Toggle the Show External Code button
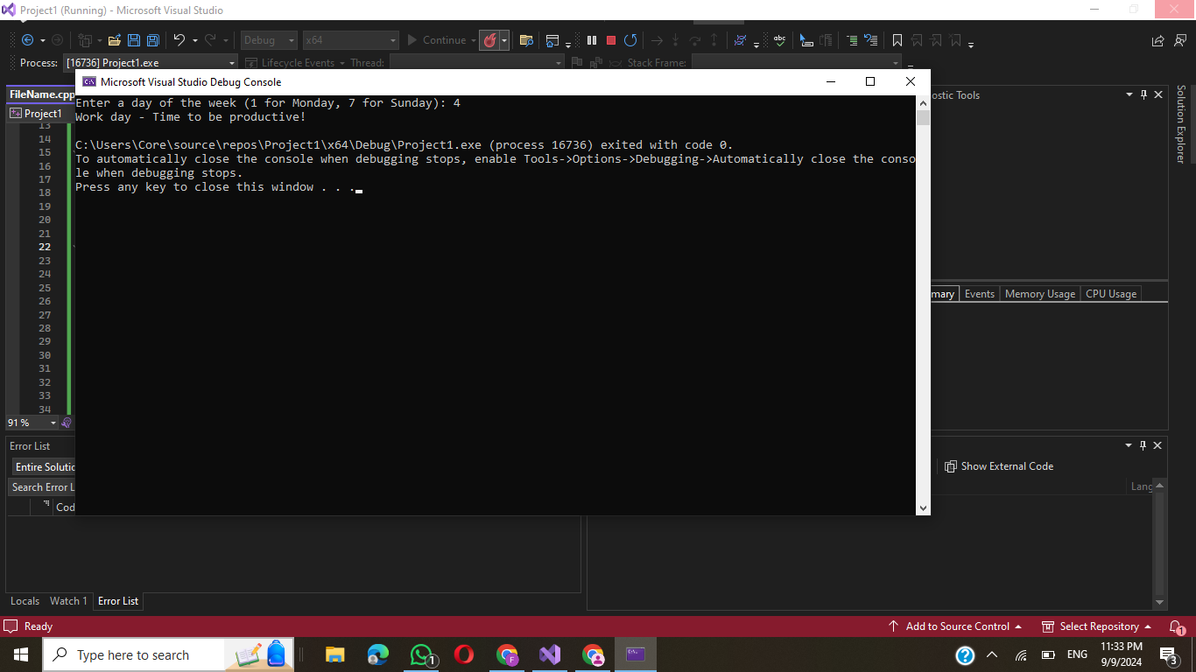This screenshot has width=1196, height=672. 999,466
